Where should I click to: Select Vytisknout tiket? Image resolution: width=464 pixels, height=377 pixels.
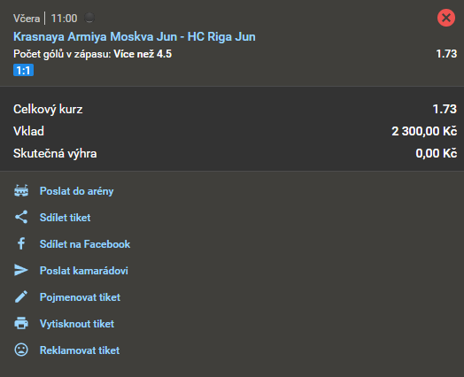(x=77, y=324)
